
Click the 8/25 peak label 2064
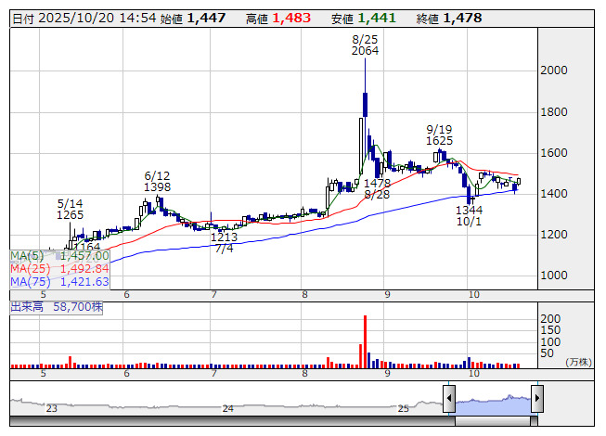point(365,51)
